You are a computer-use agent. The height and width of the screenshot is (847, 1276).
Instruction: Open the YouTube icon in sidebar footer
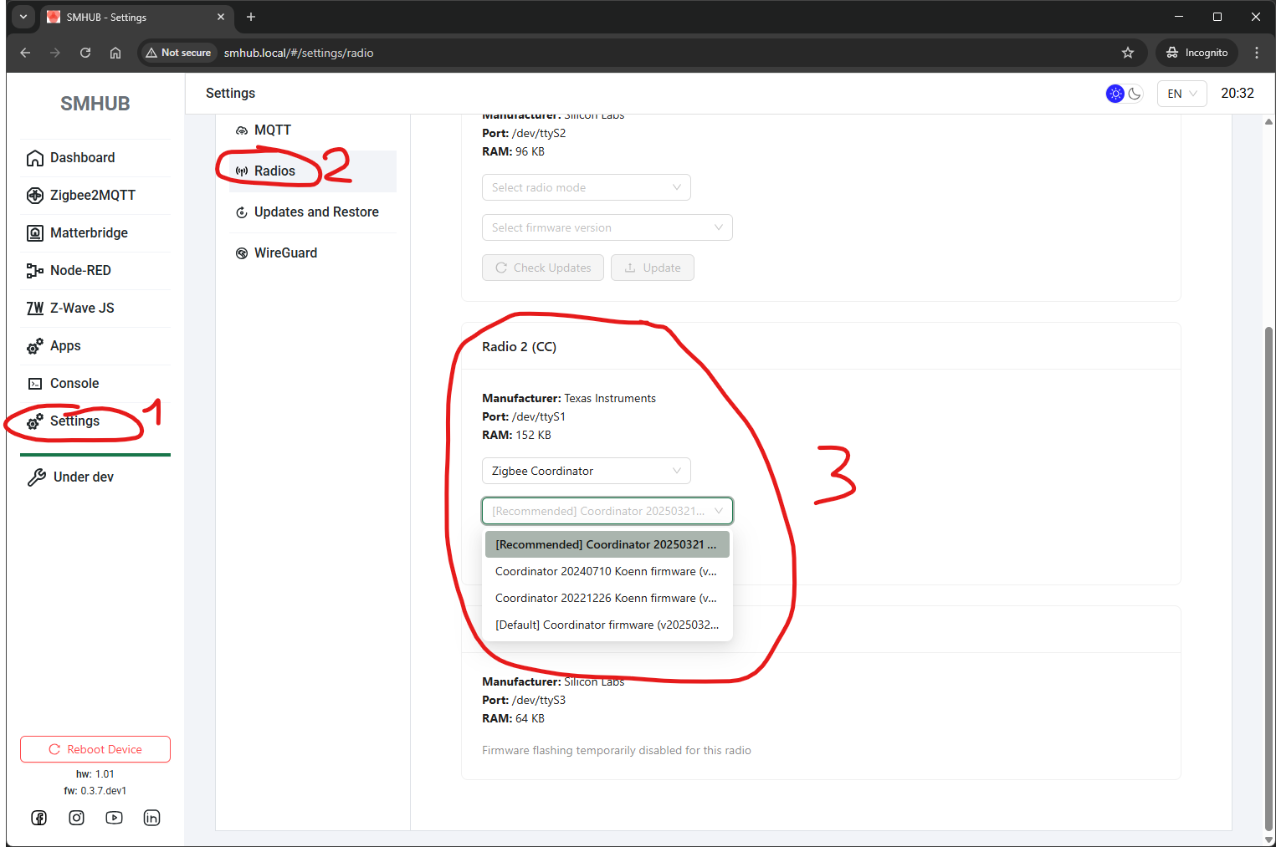click(115, 818)
